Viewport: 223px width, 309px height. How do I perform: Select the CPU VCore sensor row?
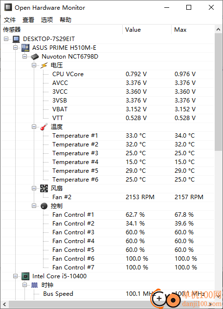108,74
